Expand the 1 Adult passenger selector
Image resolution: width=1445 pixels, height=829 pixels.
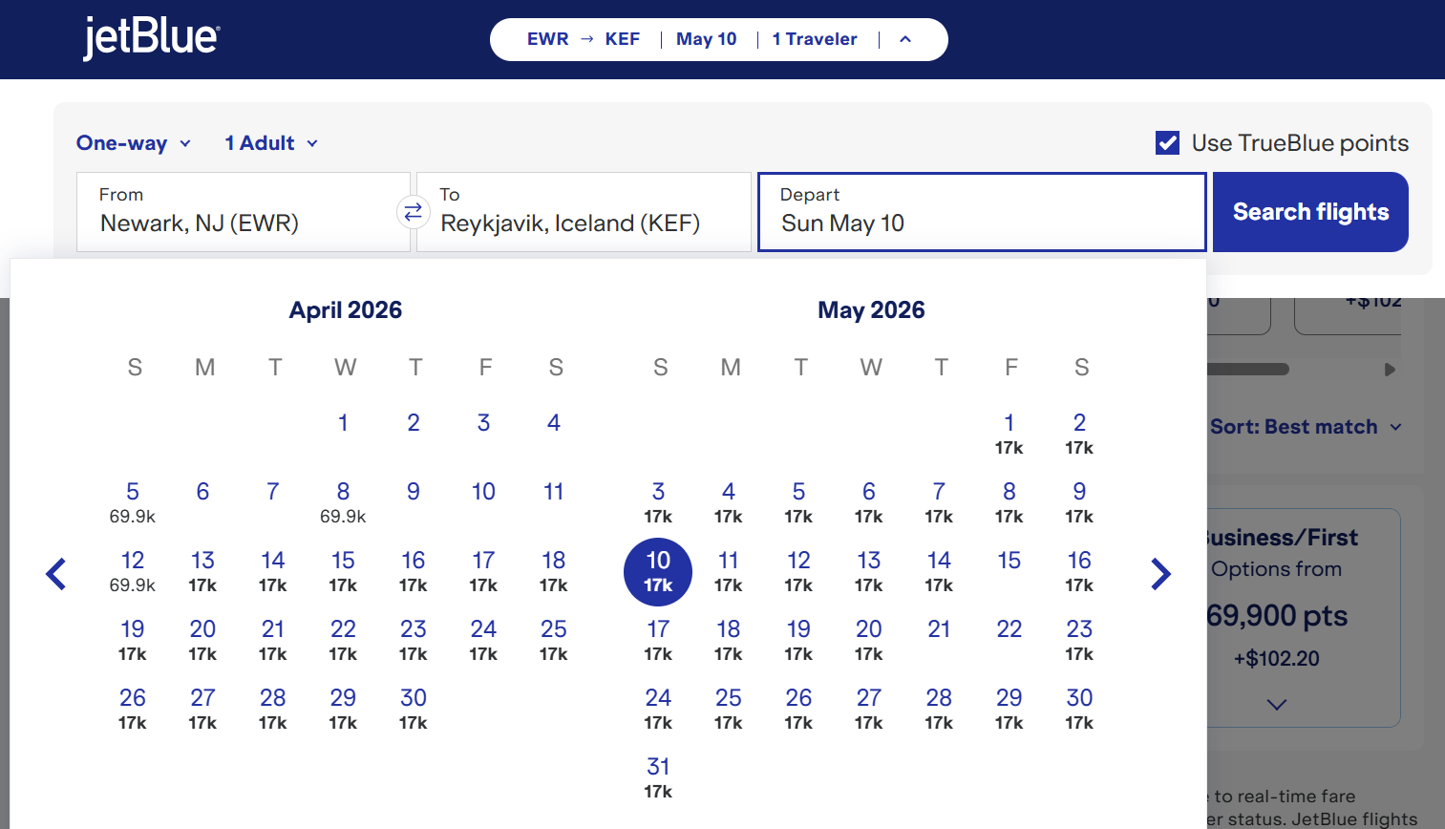(x=270, y=142)
